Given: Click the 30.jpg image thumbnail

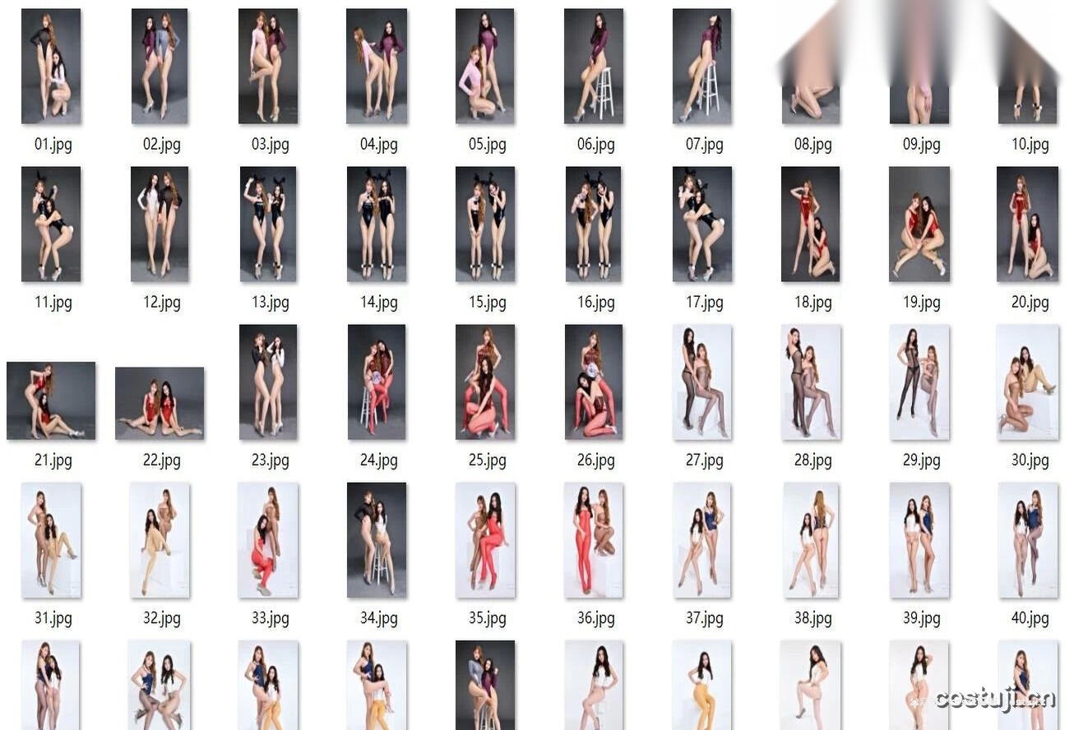Looking at the screenshot, I should tap(1028, 382).
